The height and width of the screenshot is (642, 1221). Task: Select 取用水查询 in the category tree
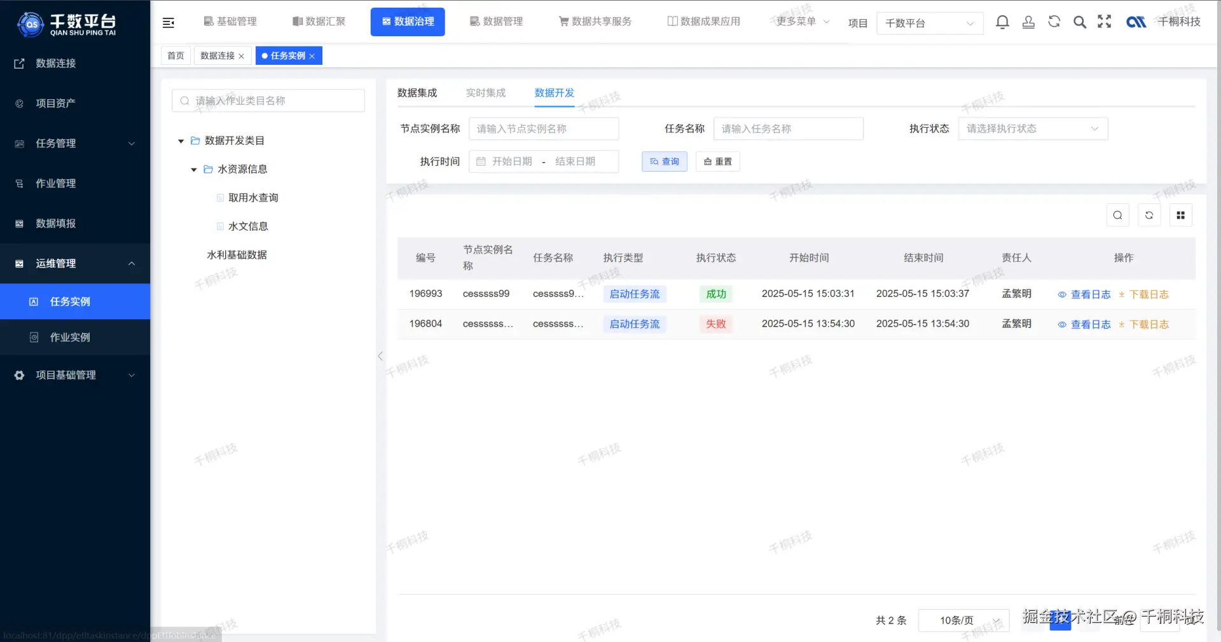(253, 198)
